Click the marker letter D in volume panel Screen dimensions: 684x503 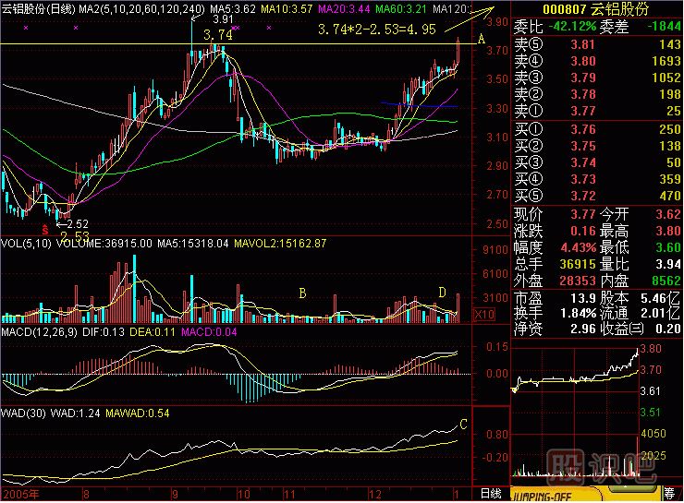coord(442,293)
